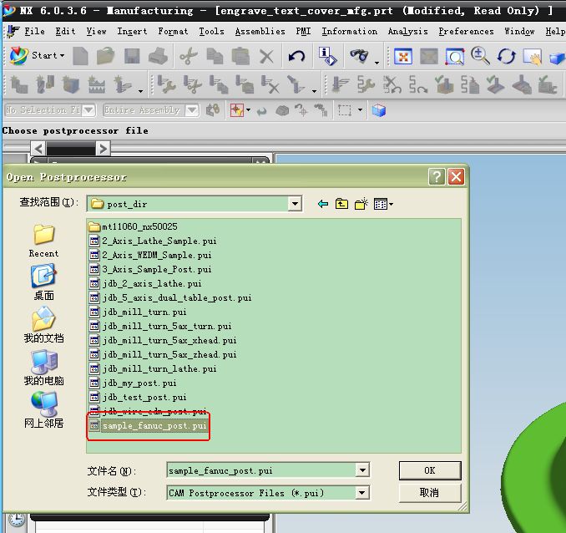Open the mt11060_nx50025 folder
This screenshot has width=566, height=533.
134,226
